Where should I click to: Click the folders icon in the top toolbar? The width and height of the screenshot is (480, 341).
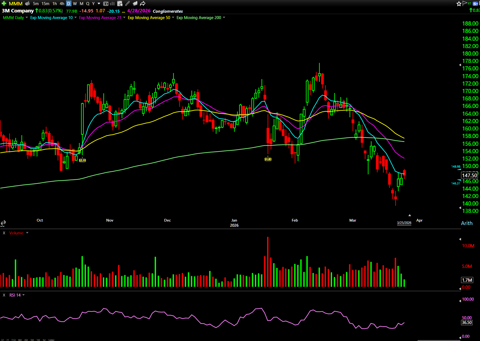[x=135, y=4]
